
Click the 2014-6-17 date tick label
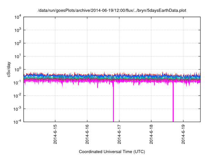tap(119, 134)
